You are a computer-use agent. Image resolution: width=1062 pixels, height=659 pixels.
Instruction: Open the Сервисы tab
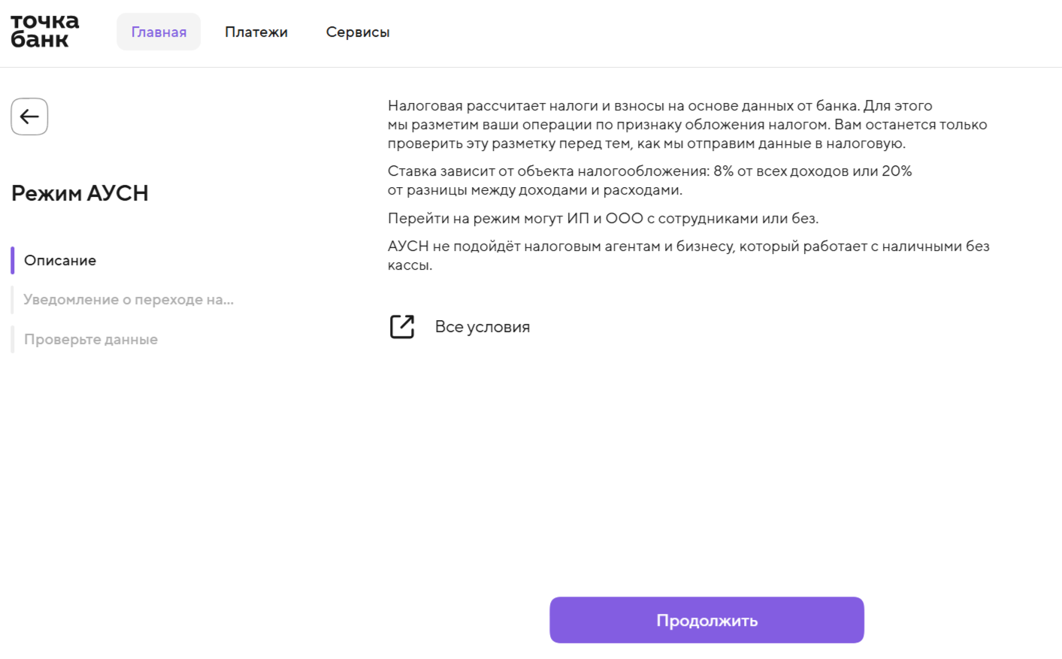pos(358,32)
